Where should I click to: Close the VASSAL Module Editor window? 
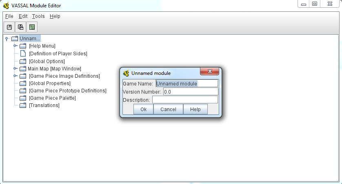tap(330, 4)
